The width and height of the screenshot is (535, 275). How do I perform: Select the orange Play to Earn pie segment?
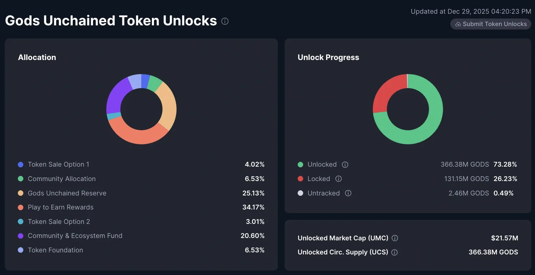click(x=141, y=136)
